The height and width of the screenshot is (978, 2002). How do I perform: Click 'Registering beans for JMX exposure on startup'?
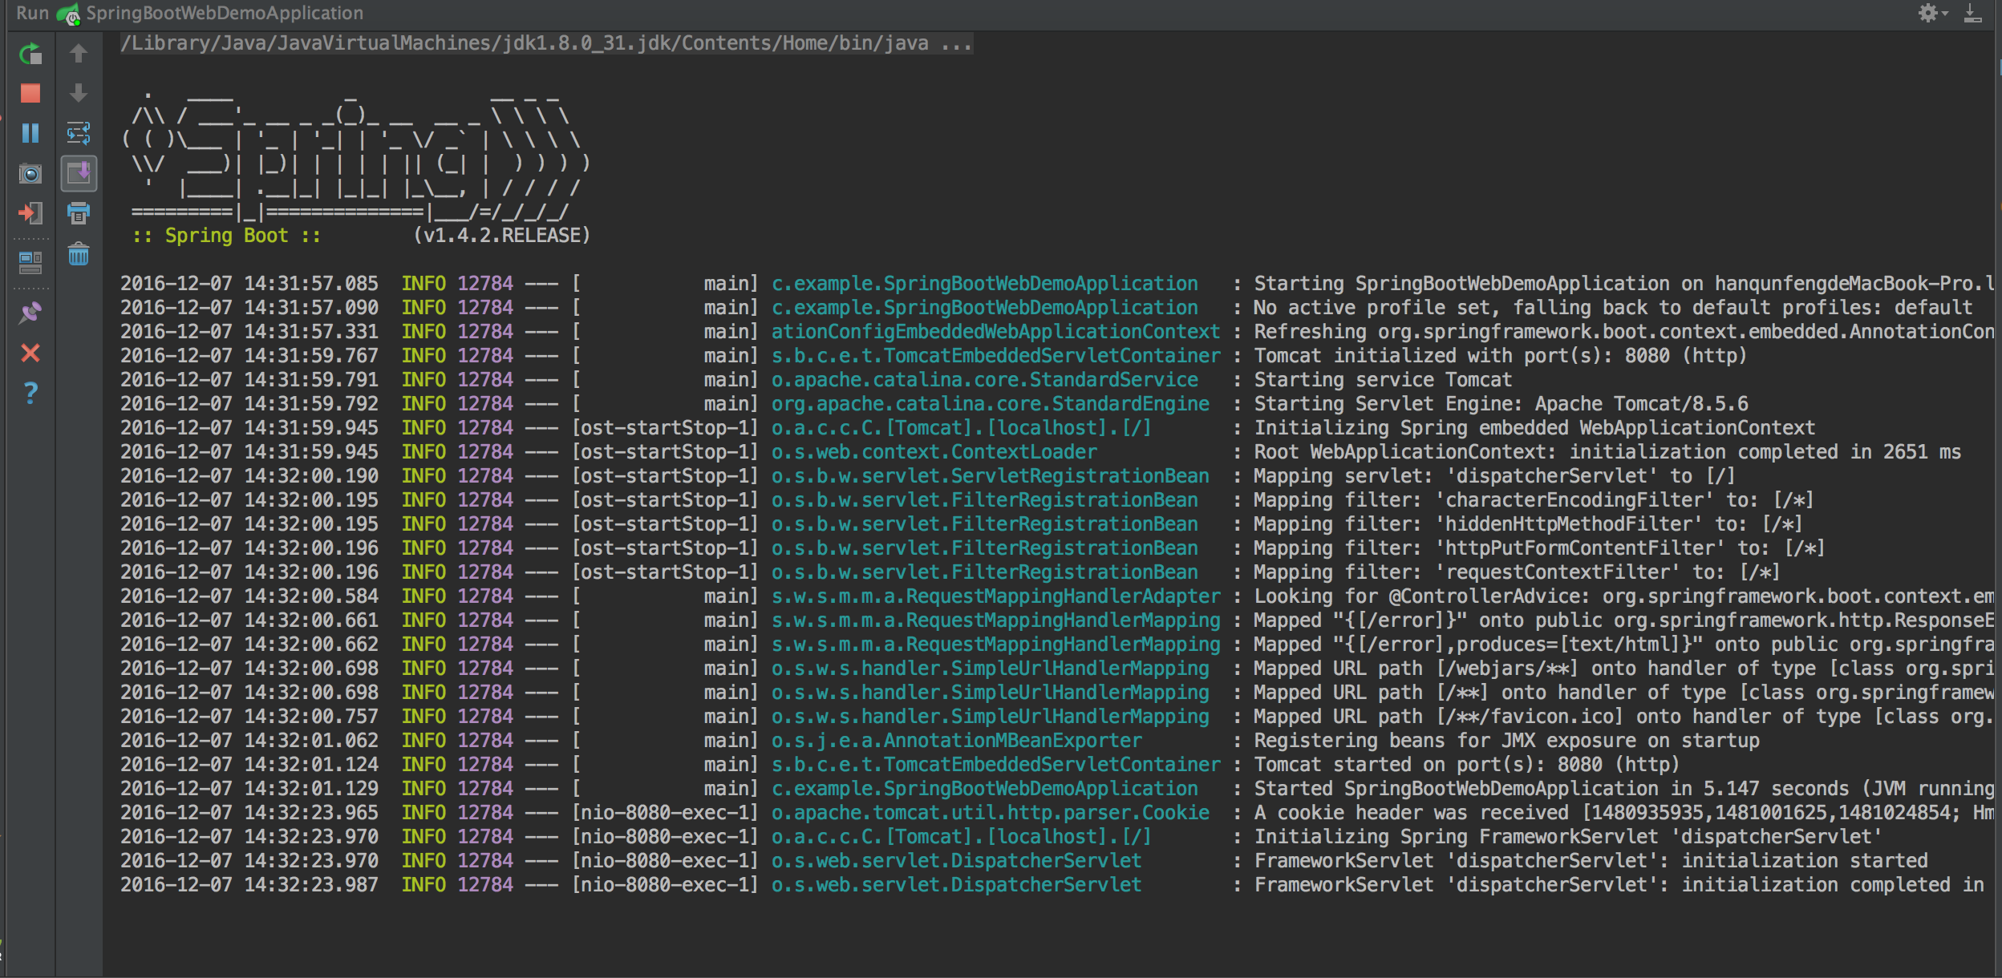coord(1506,741)
